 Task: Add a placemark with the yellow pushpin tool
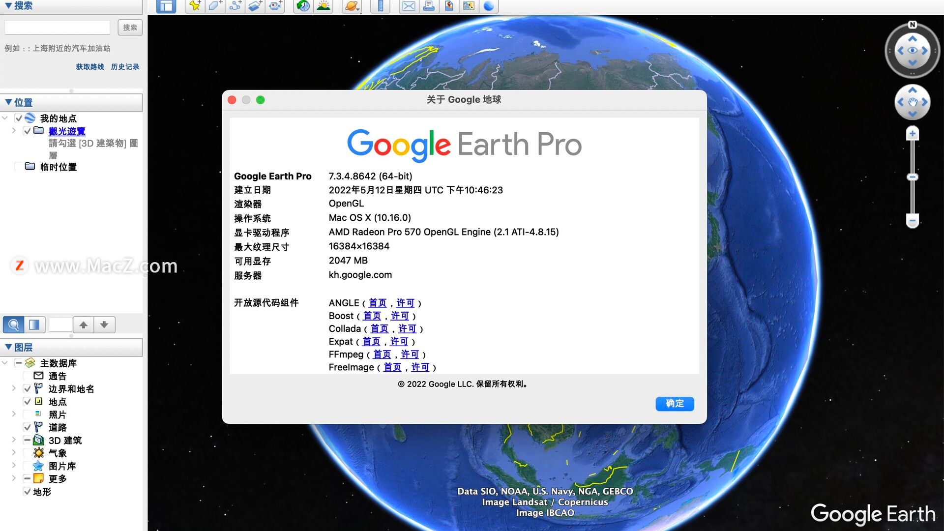(195, 6)
